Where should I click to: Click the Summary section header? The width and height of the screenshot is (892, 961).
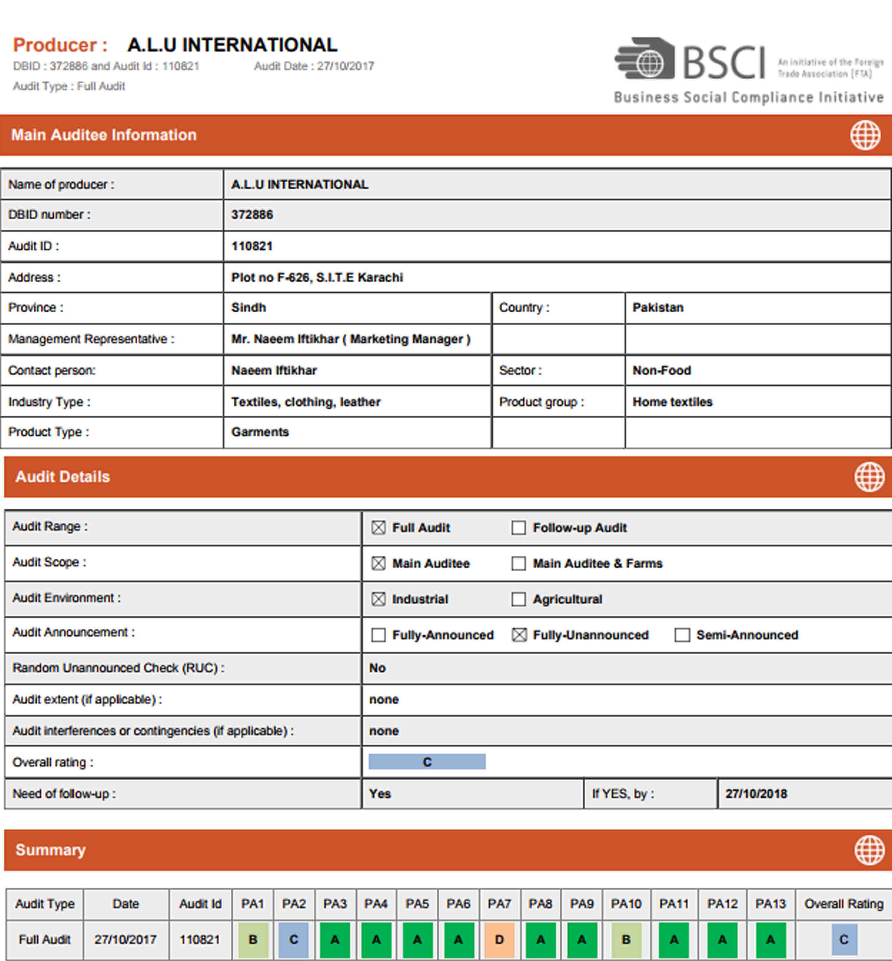448,850
